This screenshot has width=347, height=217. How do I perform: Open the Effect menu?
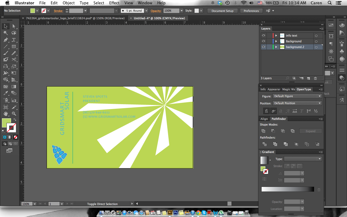[x=114, y=3]
